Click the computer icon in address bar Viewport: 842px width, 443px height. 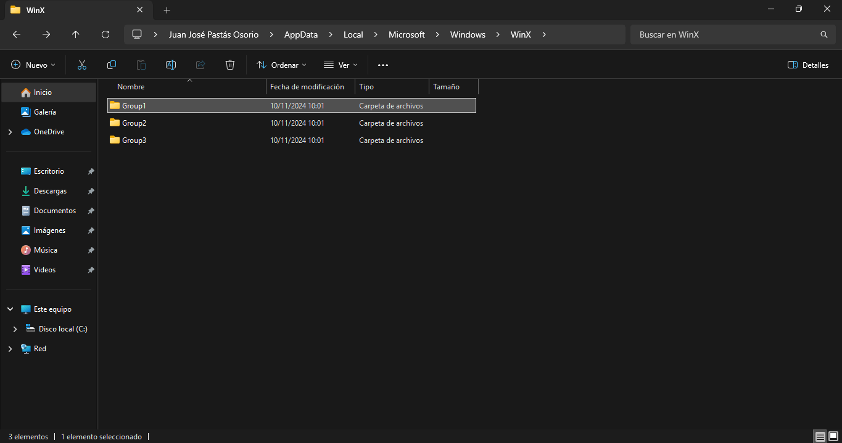(x=137, y=35)
